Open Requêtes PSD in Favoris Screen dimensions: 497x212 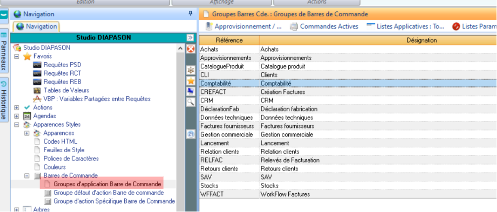point(62,65)
